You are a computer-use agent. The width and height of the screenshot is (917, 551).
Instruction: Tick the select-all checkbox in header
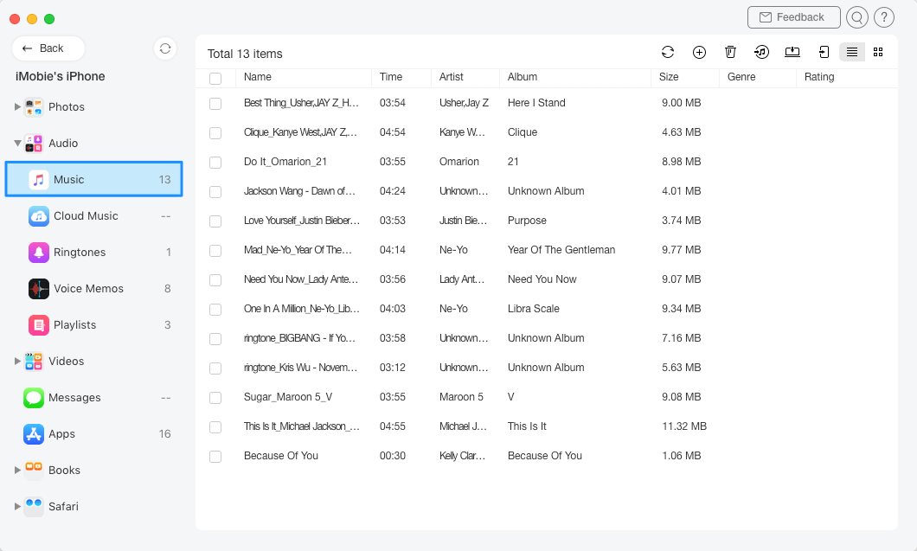[215, 78]
